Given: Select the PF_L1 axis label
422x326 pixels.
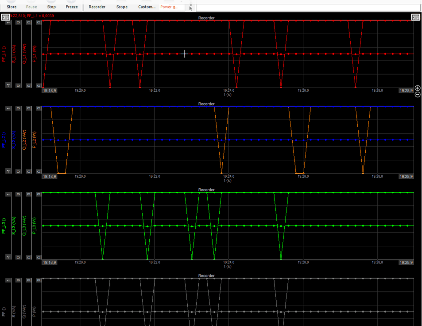Looking at the screenshot, I should [4, 54].
